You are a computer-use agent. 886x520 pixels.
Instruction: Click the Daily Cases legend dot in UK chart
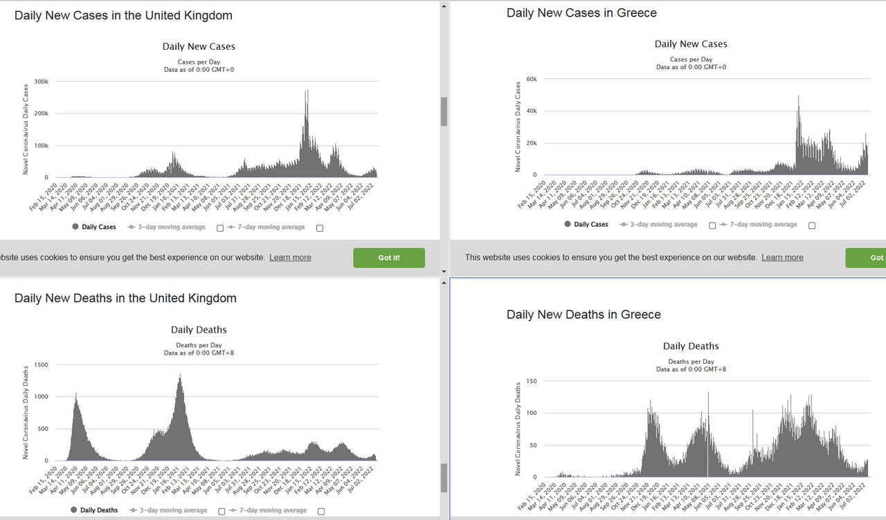pos(75,227)
